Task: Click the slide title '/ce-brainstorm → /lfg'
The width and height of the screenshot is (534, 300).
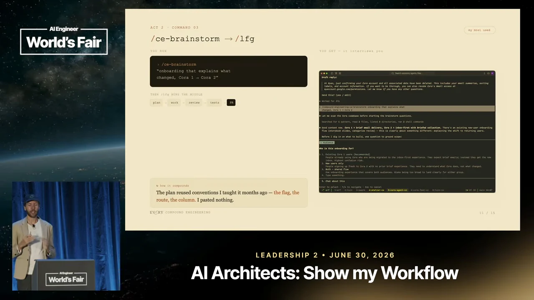Action: [202, 39]
